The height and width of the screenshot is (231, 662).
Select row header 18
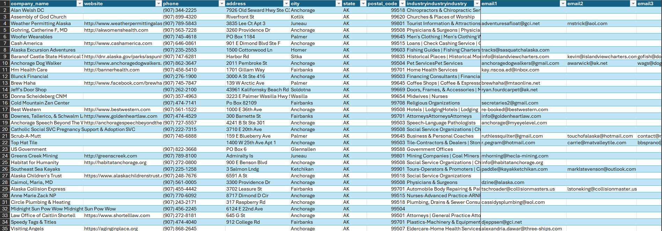[x=5, y=116]
